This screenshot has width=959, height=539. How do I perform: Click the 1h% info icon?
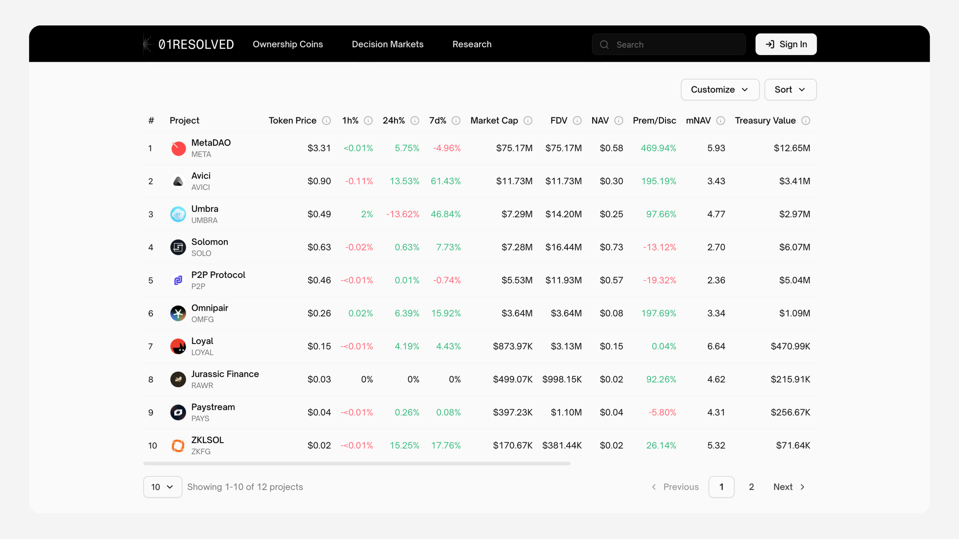pos(368,121)
